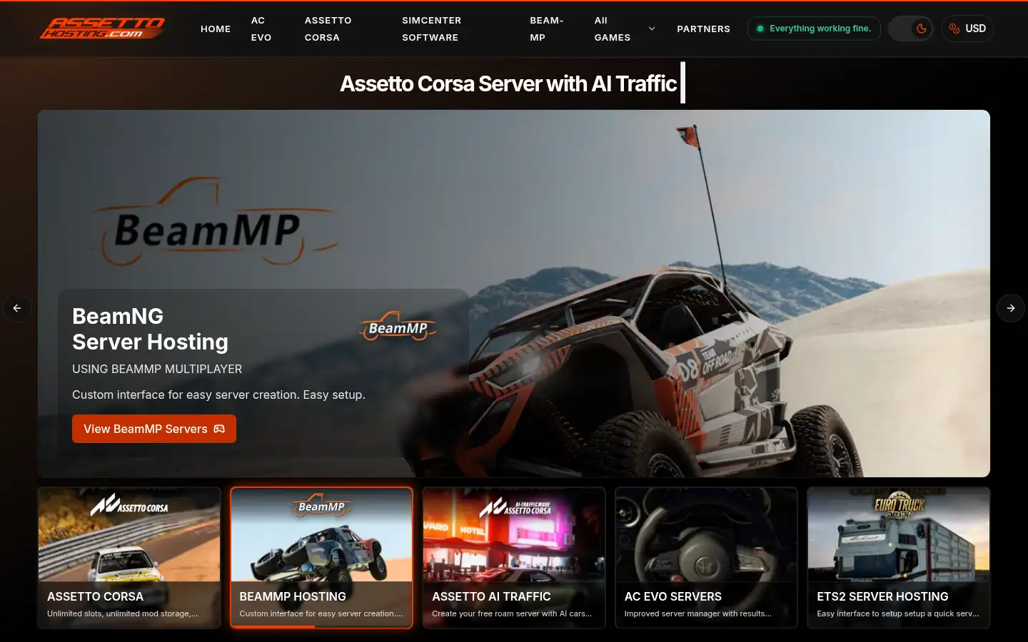Toggle the dark mode switch
1028x642 pixels.
[x=911, y=29]
